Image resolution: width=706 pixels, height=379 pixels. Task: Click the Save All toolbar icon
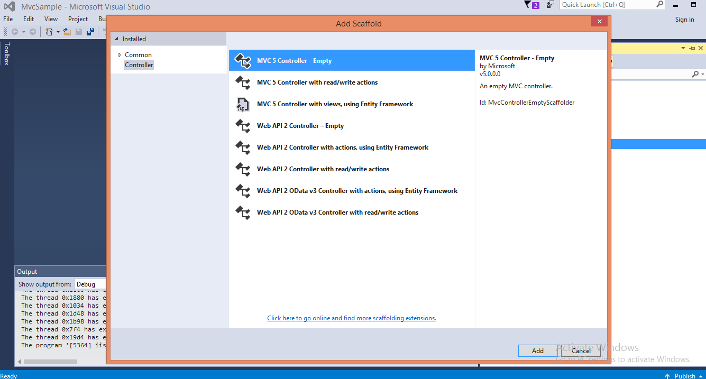91,32
